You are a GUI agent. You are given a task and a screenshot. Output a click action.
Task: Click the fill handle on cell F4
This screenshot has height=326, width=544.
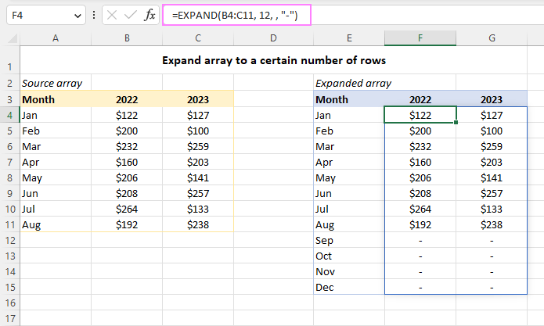click(x=456, y=122)
